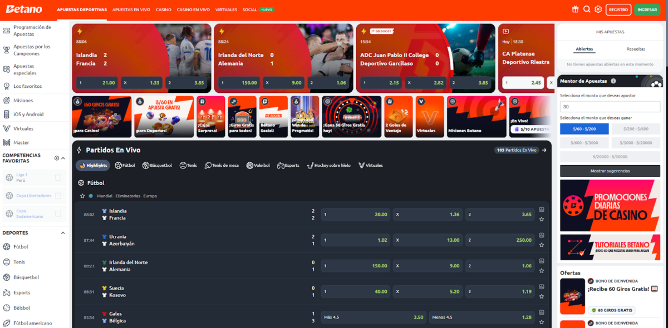668x328 pixels.
Task: Open the gift promotions icon in header
Action: (576, 9)
